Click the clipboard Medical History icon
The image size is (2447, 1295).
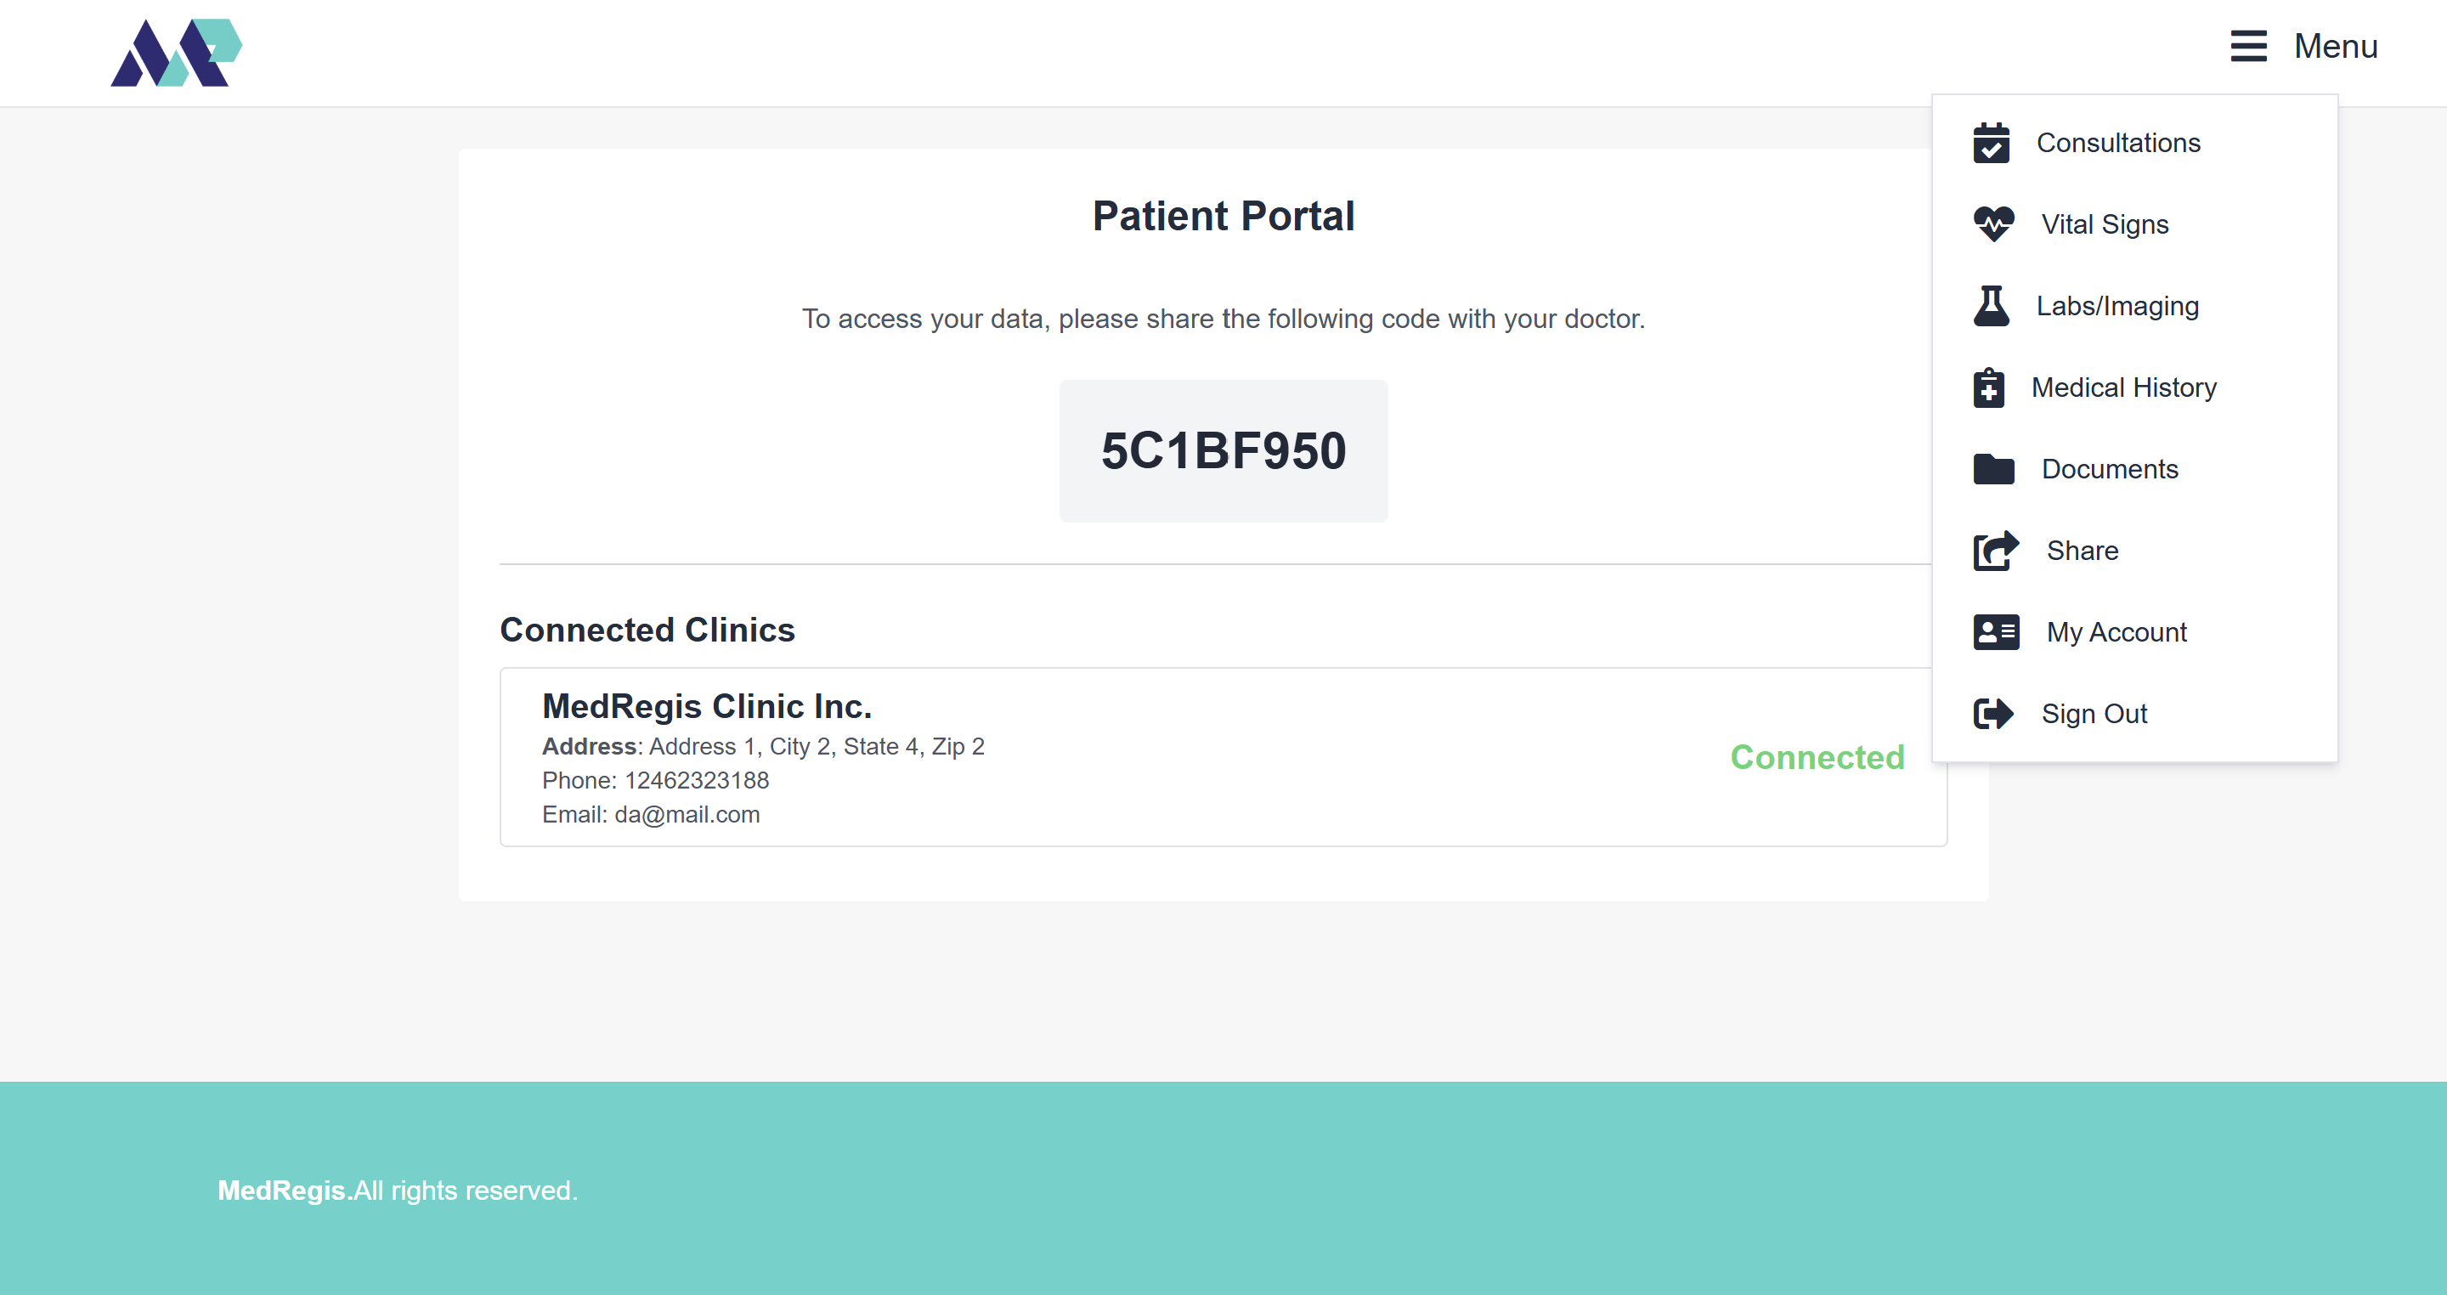(x=1989, y=387)
